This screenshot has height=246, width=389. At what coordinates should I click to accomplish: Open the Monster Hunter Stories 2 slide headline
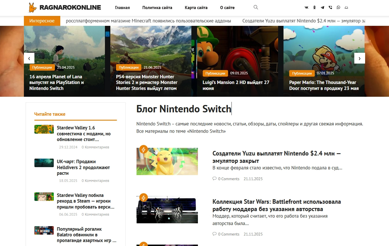147,82
